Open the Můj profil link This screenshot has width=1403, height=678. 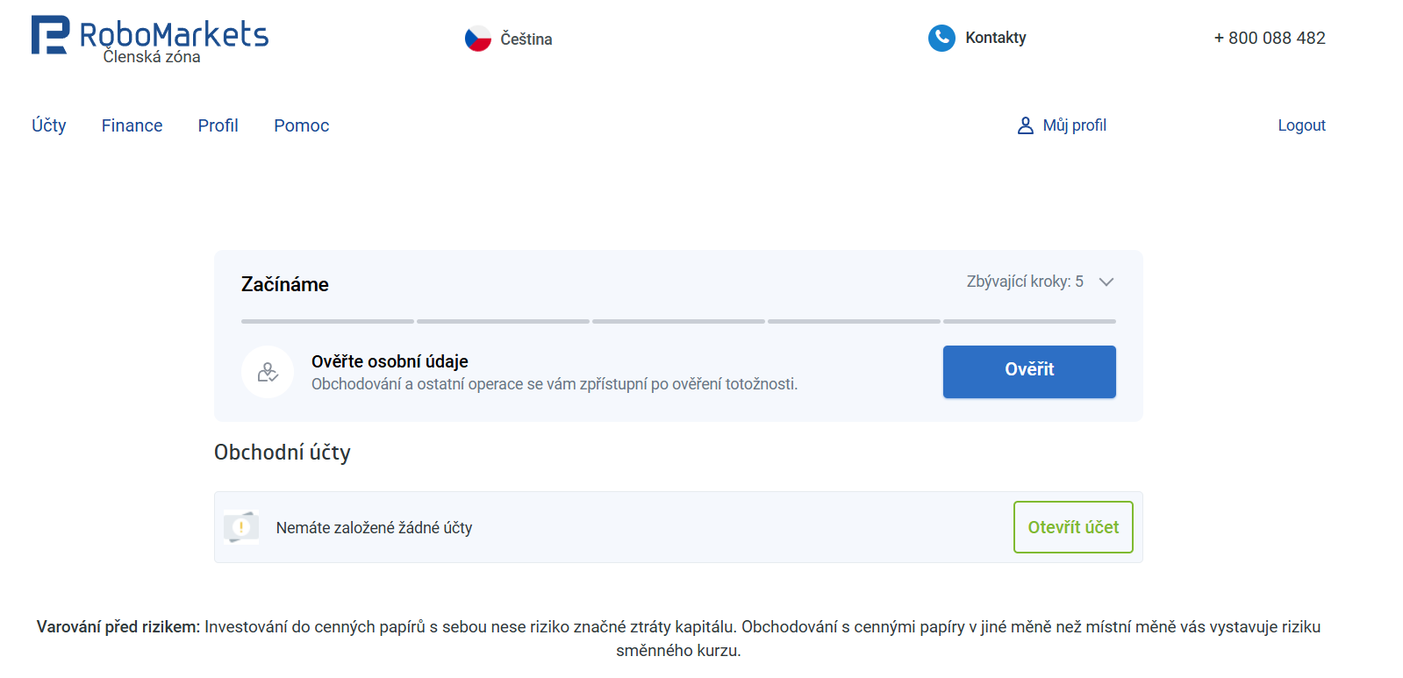(x=1074, y=125)
